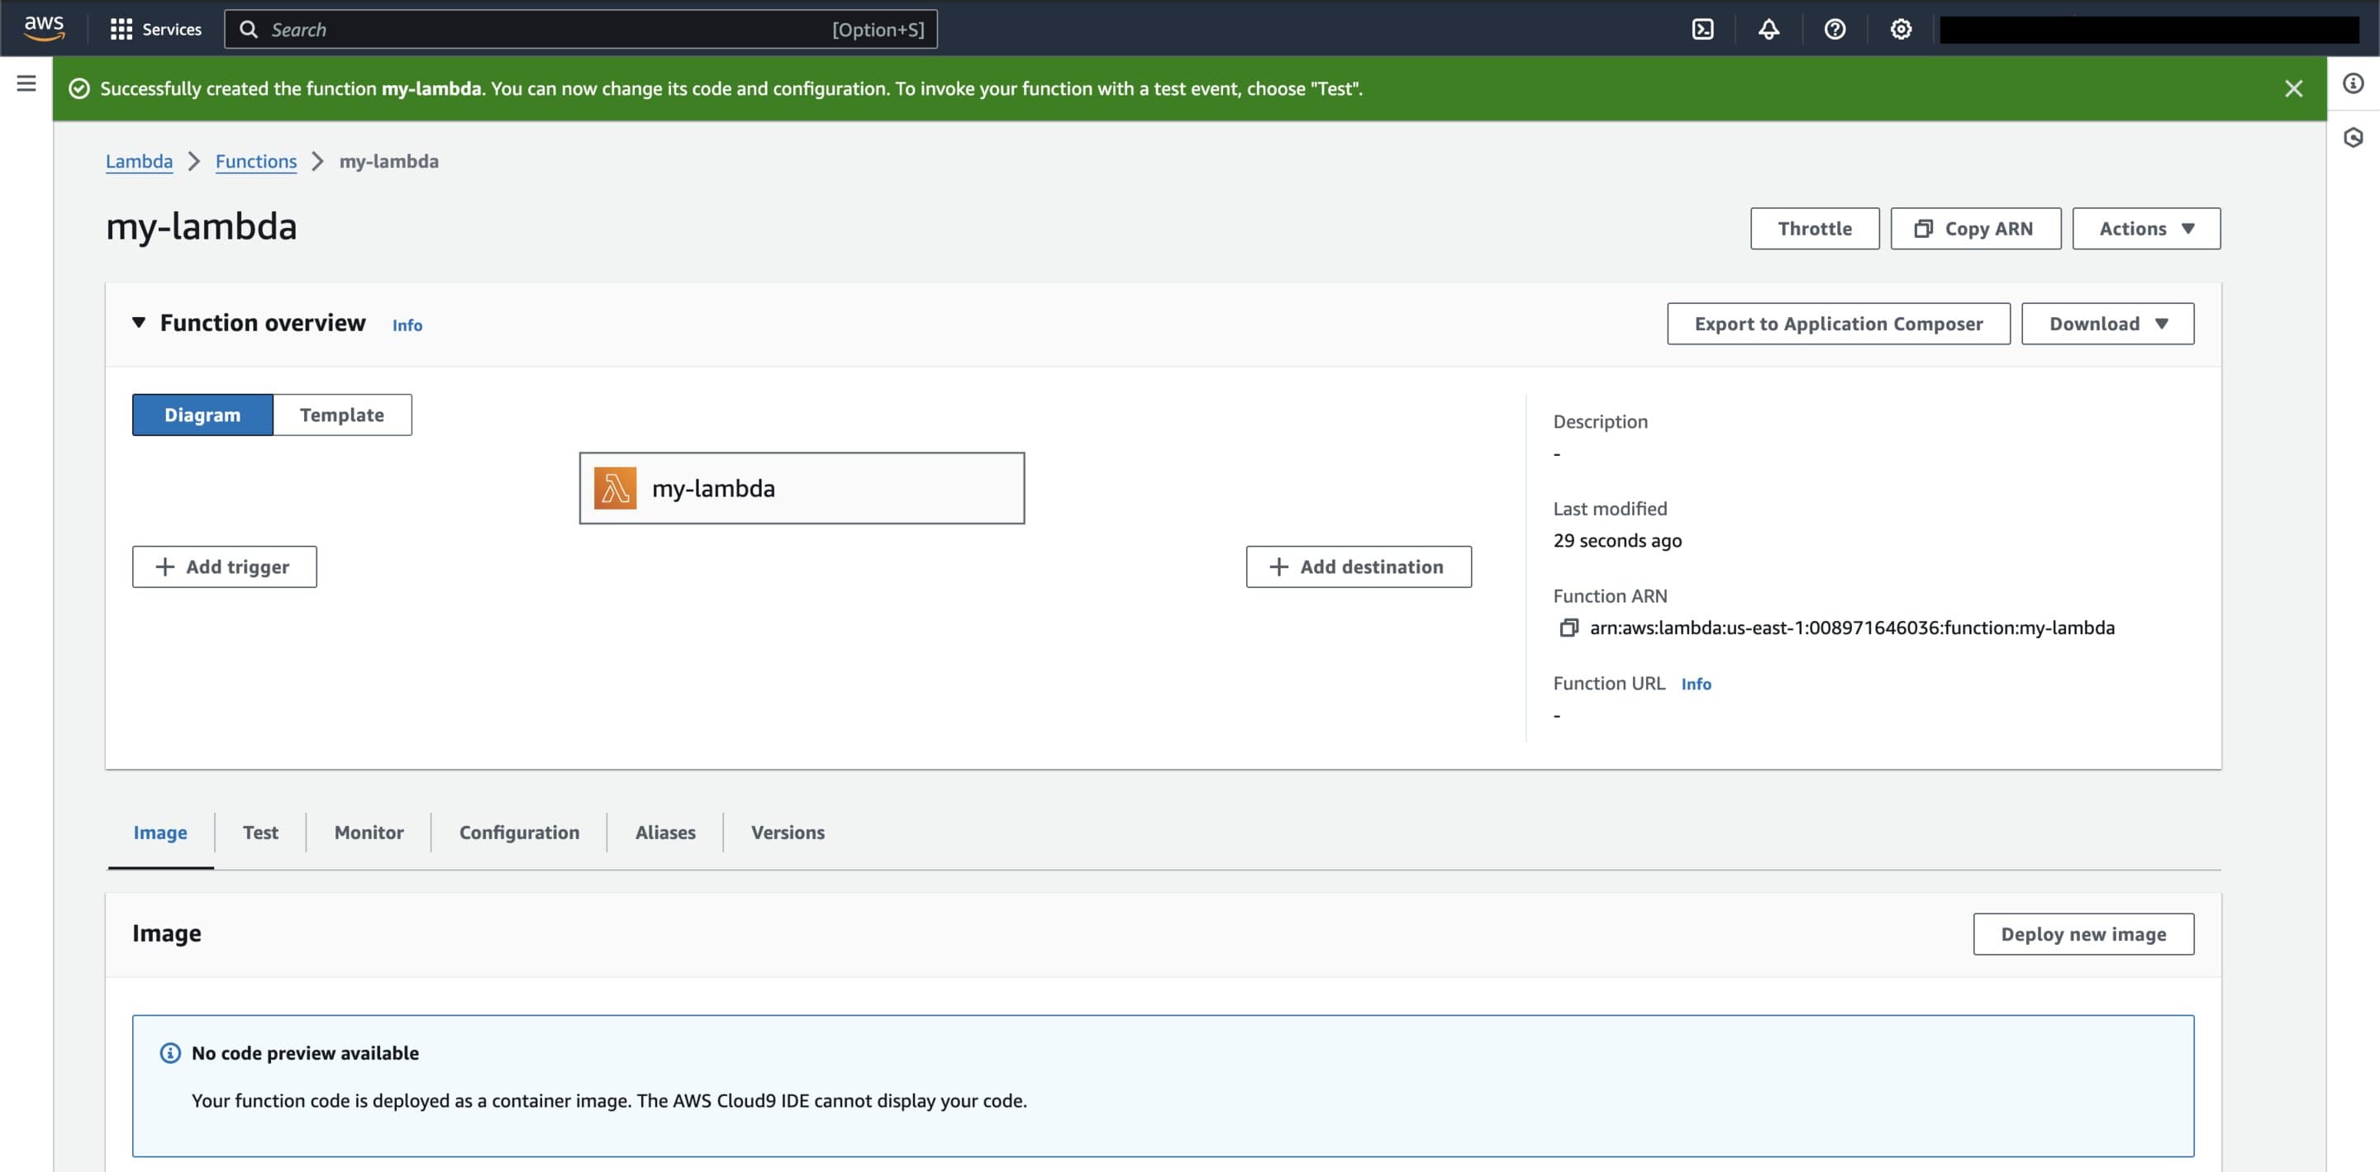Select the Diagram view toggle
The height and width of the screenshot is (1172, 2380).
202,415
